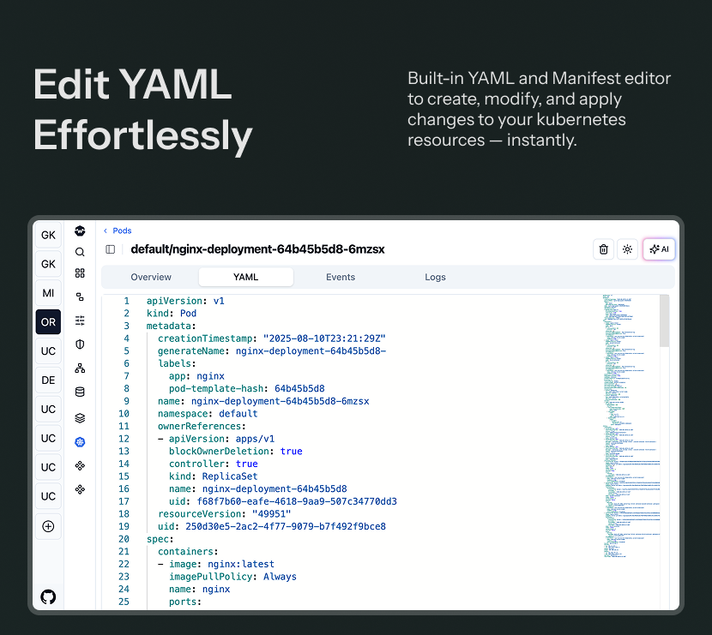Click the 'blockOwnerDeletion: true' line

[236, 452]
